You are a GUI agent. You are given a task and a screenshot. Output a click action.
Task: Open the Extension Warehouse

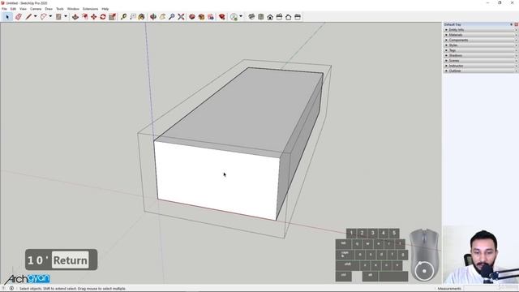tap(201, 16)
